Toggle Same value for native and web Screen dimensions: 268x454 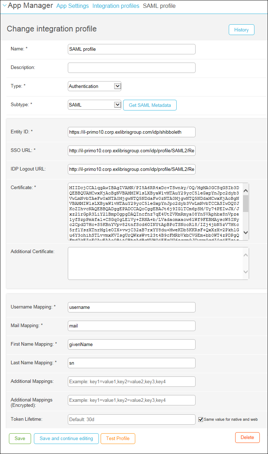click(201, 419)
